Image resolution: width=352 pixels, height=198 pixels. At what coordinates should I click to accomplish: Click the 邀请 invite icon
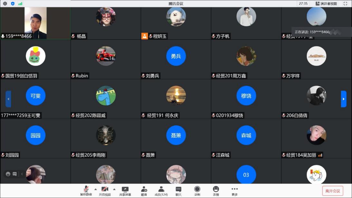point(144,191)
